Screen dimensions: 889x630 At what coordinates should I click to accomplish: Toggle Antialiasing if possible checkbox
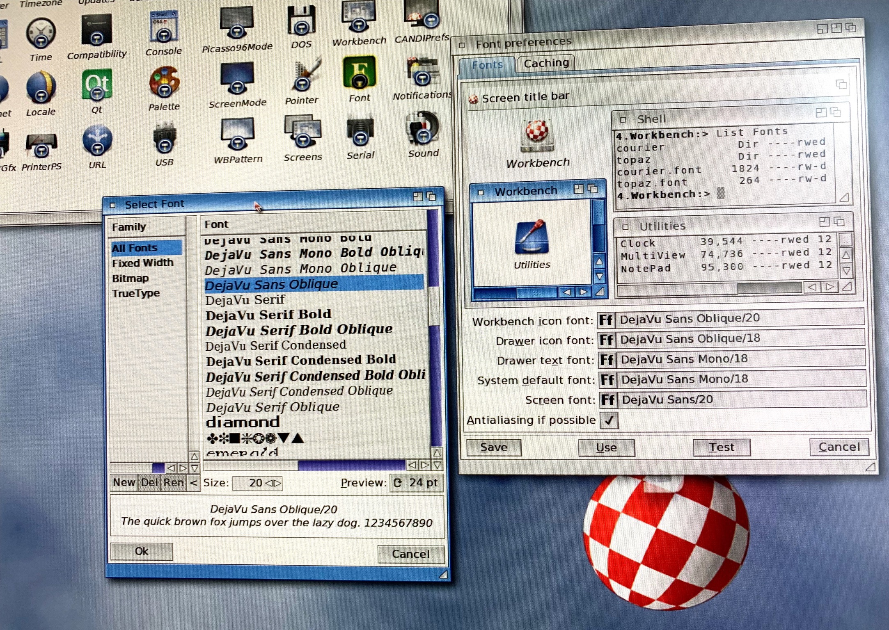click(609, 420)
